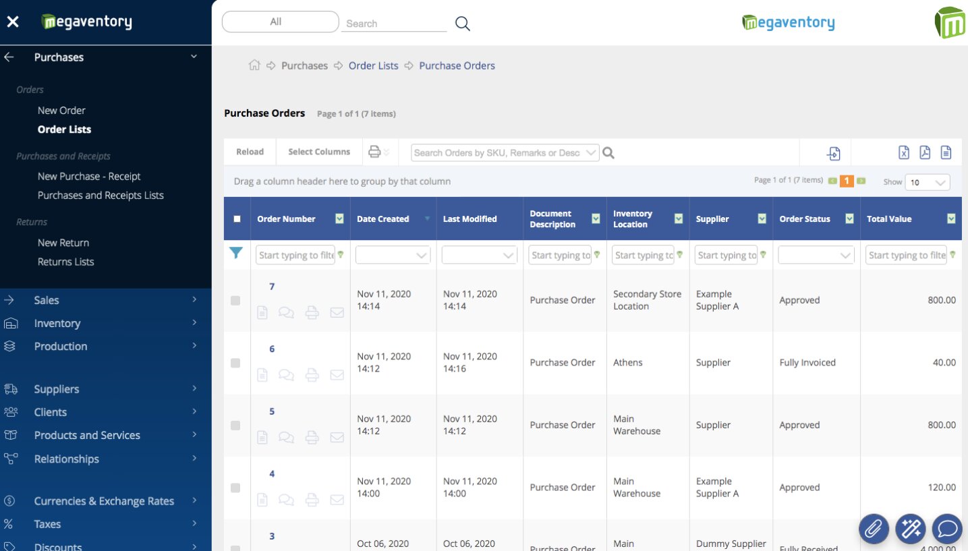Image resolution: width=968 pixels, height=551 pixels.
Task: Export orders to PDF file icon
Action: click(x=925, y=152)
